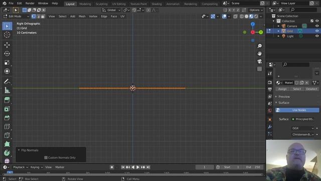The image size is (321, 181).
Task: Click the material Assign button
Action: coord(282,89)
